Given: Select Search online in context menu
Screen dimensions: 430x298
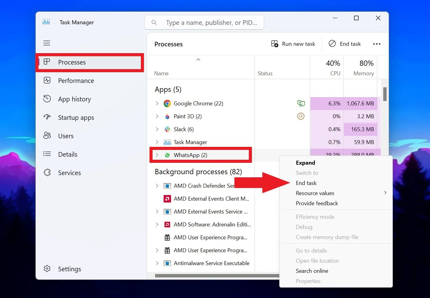Looking at the screenshot, I should pyautogui.click(x=336, y=271).
